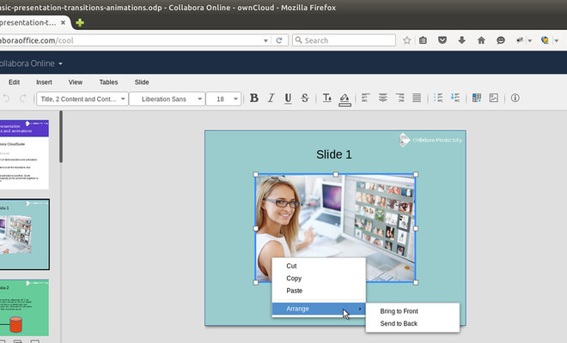Open the View menu
This screenshot has width=567, height=343.
click(76, 82)
